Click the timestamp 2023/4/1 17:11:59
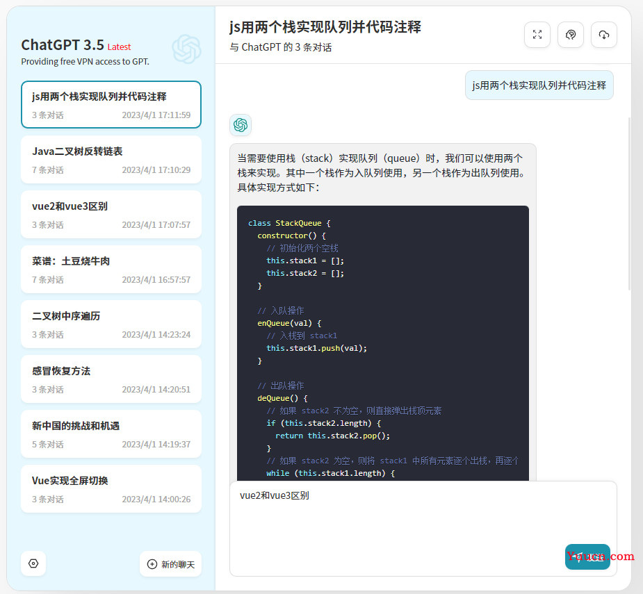This screenshot has width=643, height=594. [156, 115]
